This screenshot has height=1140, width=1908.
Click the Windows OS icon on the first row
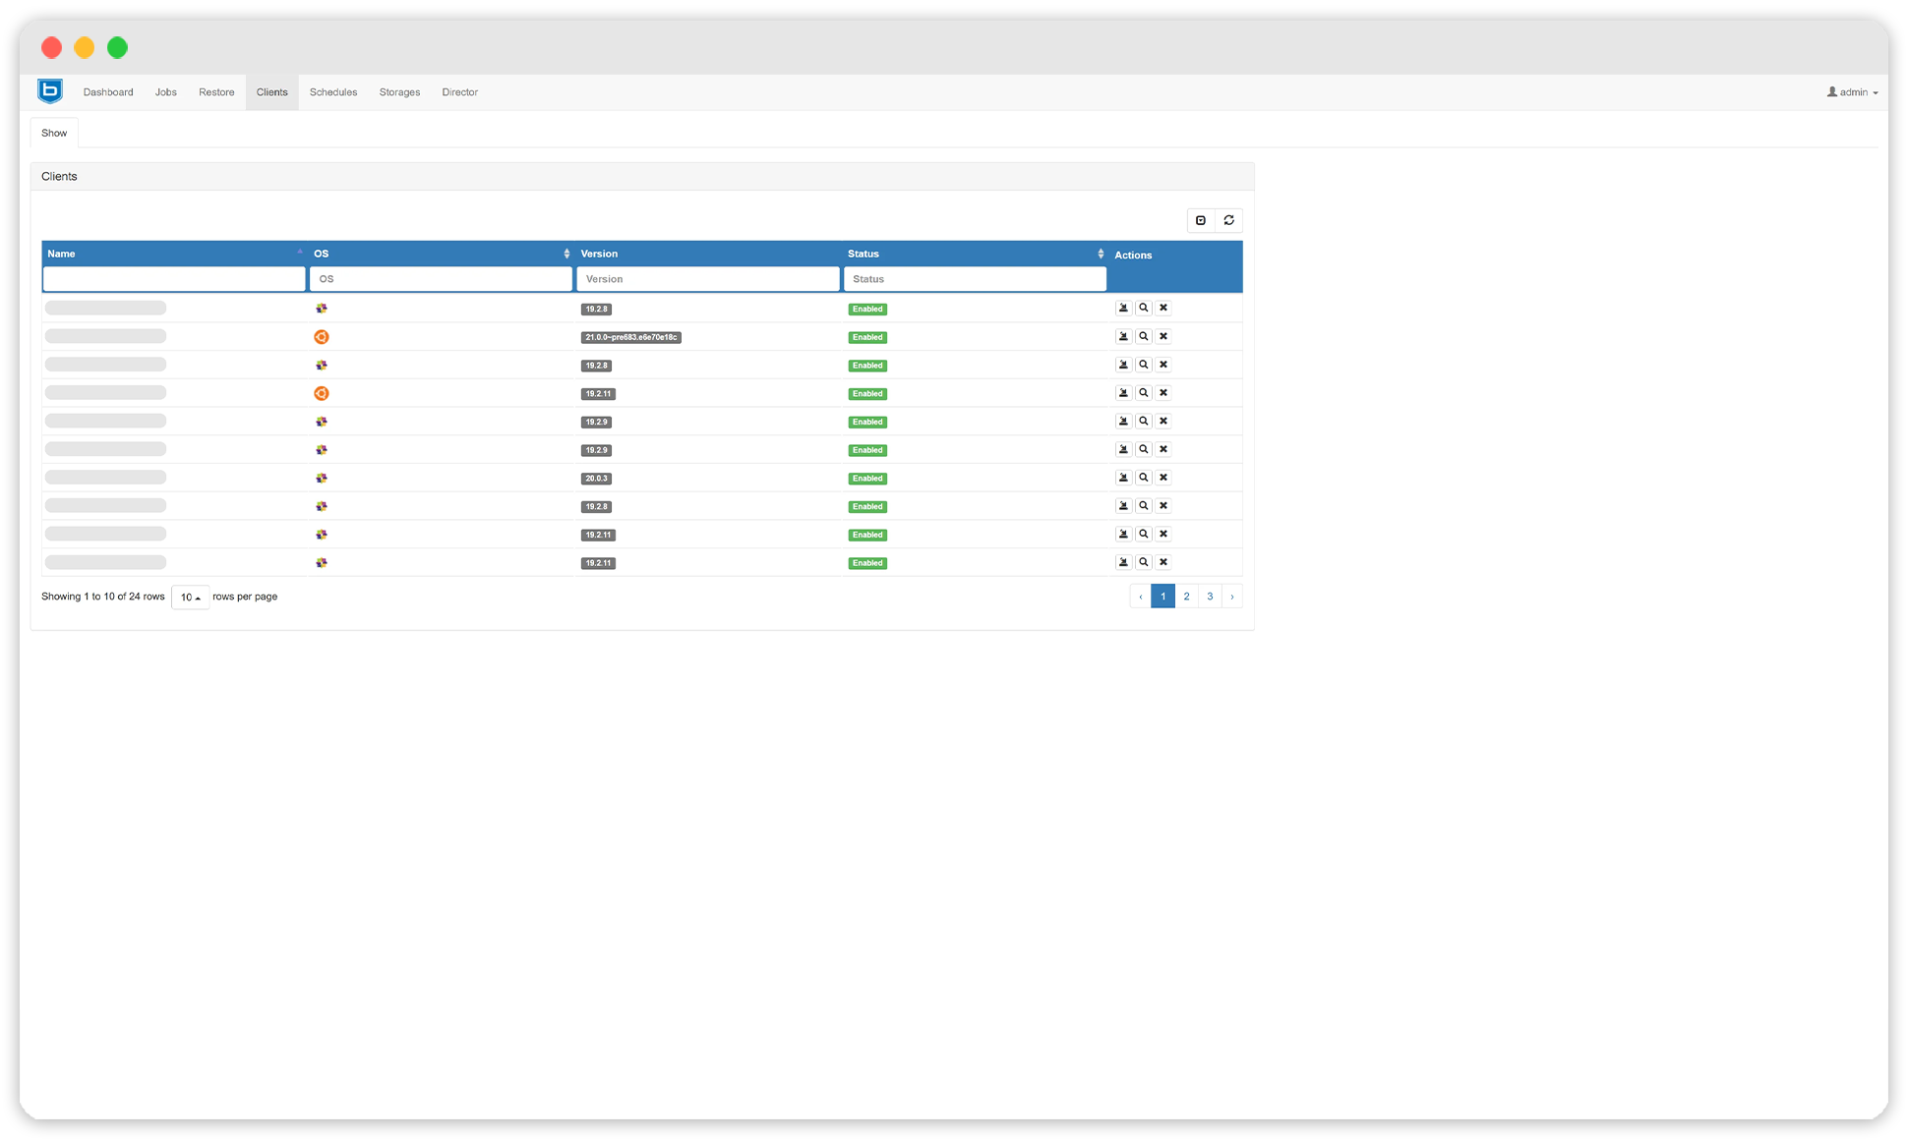click(322, 308)
